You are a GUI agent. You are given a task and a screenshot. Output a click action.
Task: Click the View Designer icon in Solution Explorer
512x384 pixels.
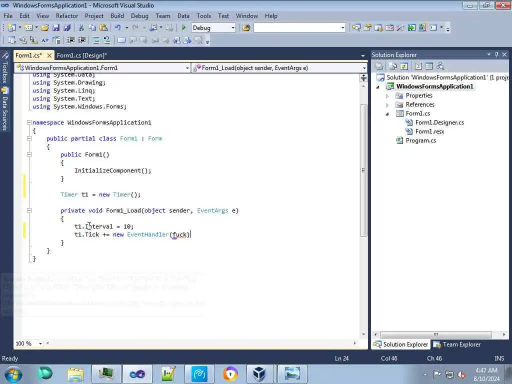(x=429, y=66)
